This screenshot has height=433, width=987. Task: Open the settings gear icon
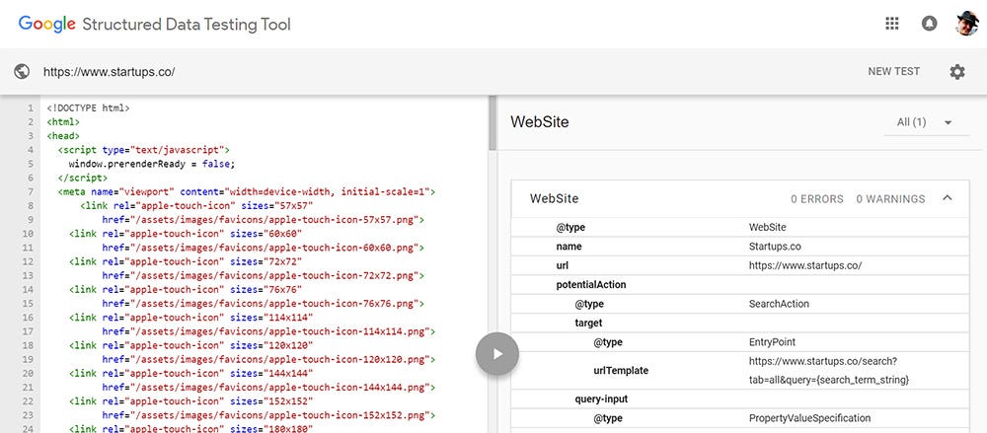pyautogui.click(x=956, y=72)
